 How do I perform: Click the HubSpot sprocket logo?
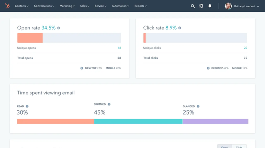tap(7, 6)
